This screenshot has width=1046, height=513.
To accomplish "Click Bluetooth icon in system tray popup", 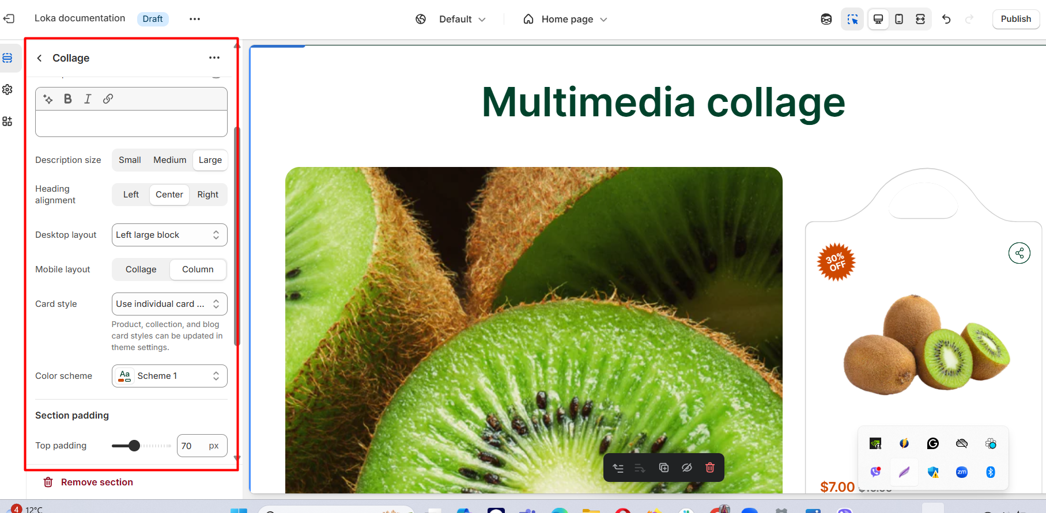I will point(991,472).
